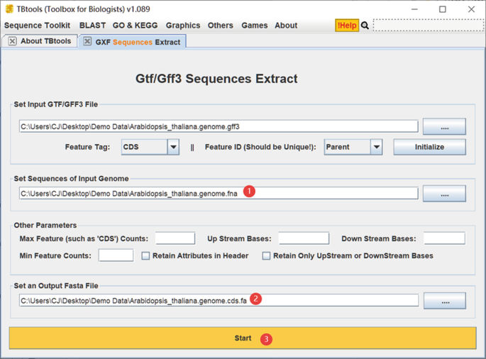
Task: Click the Initialize button
Action: [429, 147]
